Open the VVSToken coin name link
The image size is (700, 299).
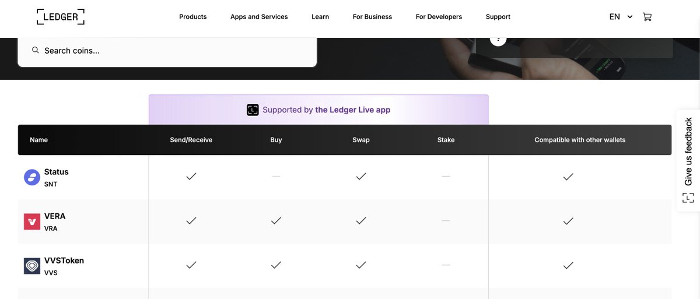[x=64, y=261]
